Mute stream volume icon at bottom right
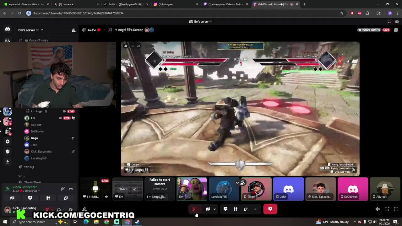 click(378, 209)
